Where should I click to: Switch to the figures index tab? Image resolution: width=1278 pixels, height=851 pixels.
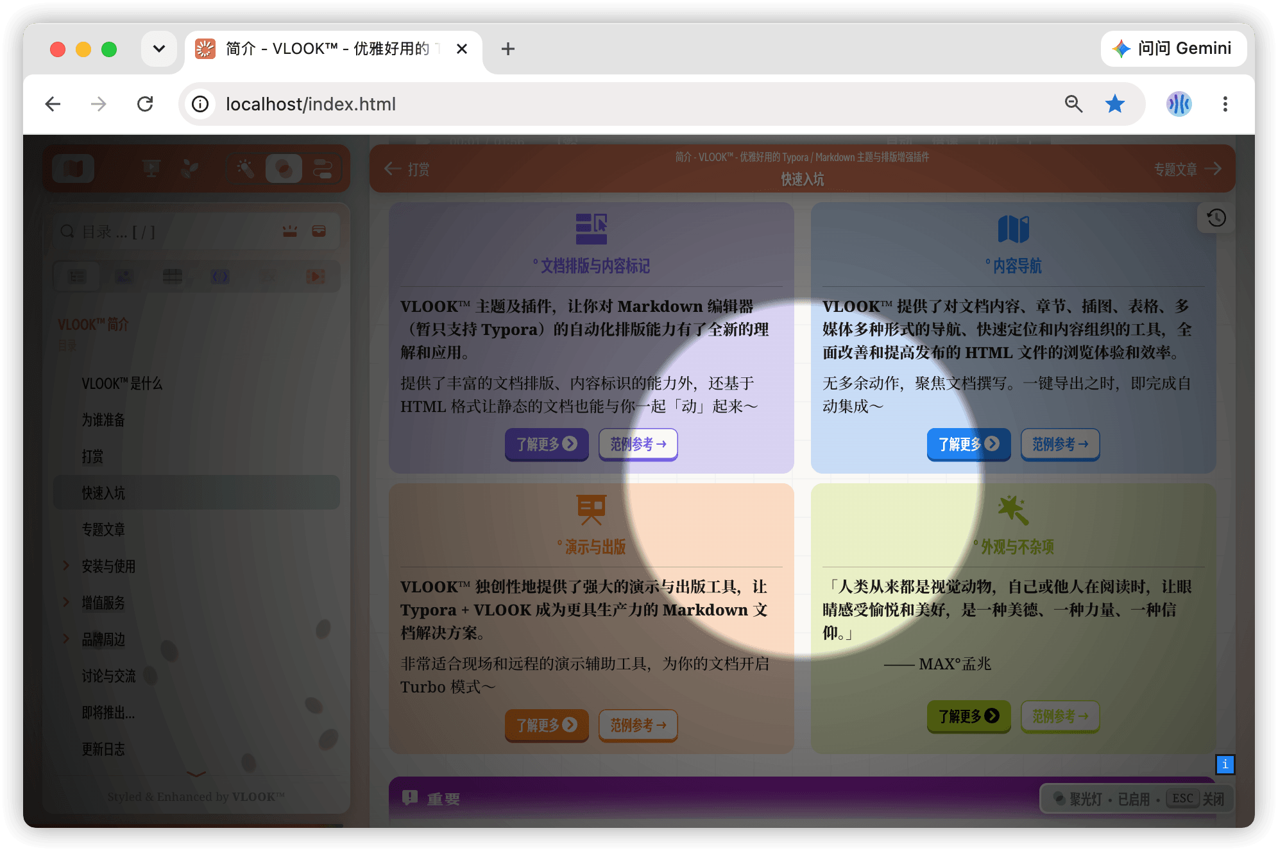(124, 277)
